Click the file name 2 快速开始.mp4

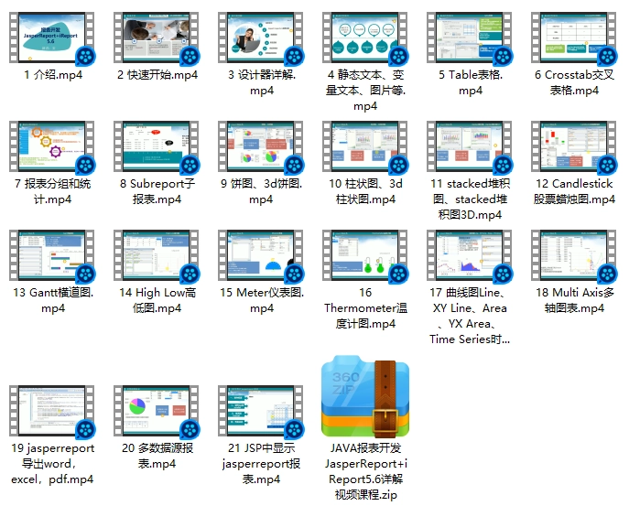click(157, 75)
